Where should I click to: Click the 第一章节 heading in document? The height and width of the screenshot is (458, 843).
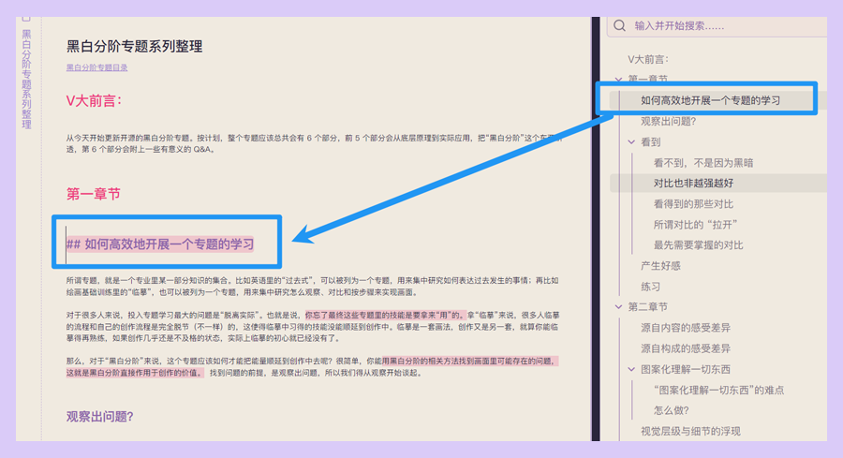point(93,194)
